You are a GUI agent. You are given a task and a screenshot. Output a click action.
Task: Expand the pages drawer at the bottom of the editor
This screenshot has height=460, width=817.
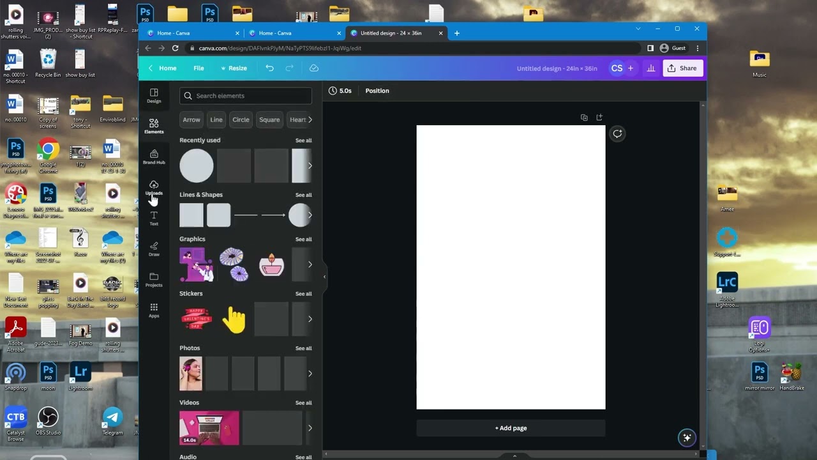pyautogui.click(x=514, y=456)
